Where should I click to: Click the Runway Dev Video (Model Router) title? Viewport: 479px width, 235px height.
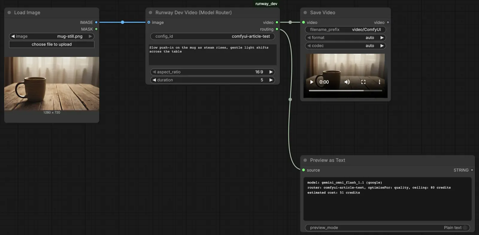(193, 13)
